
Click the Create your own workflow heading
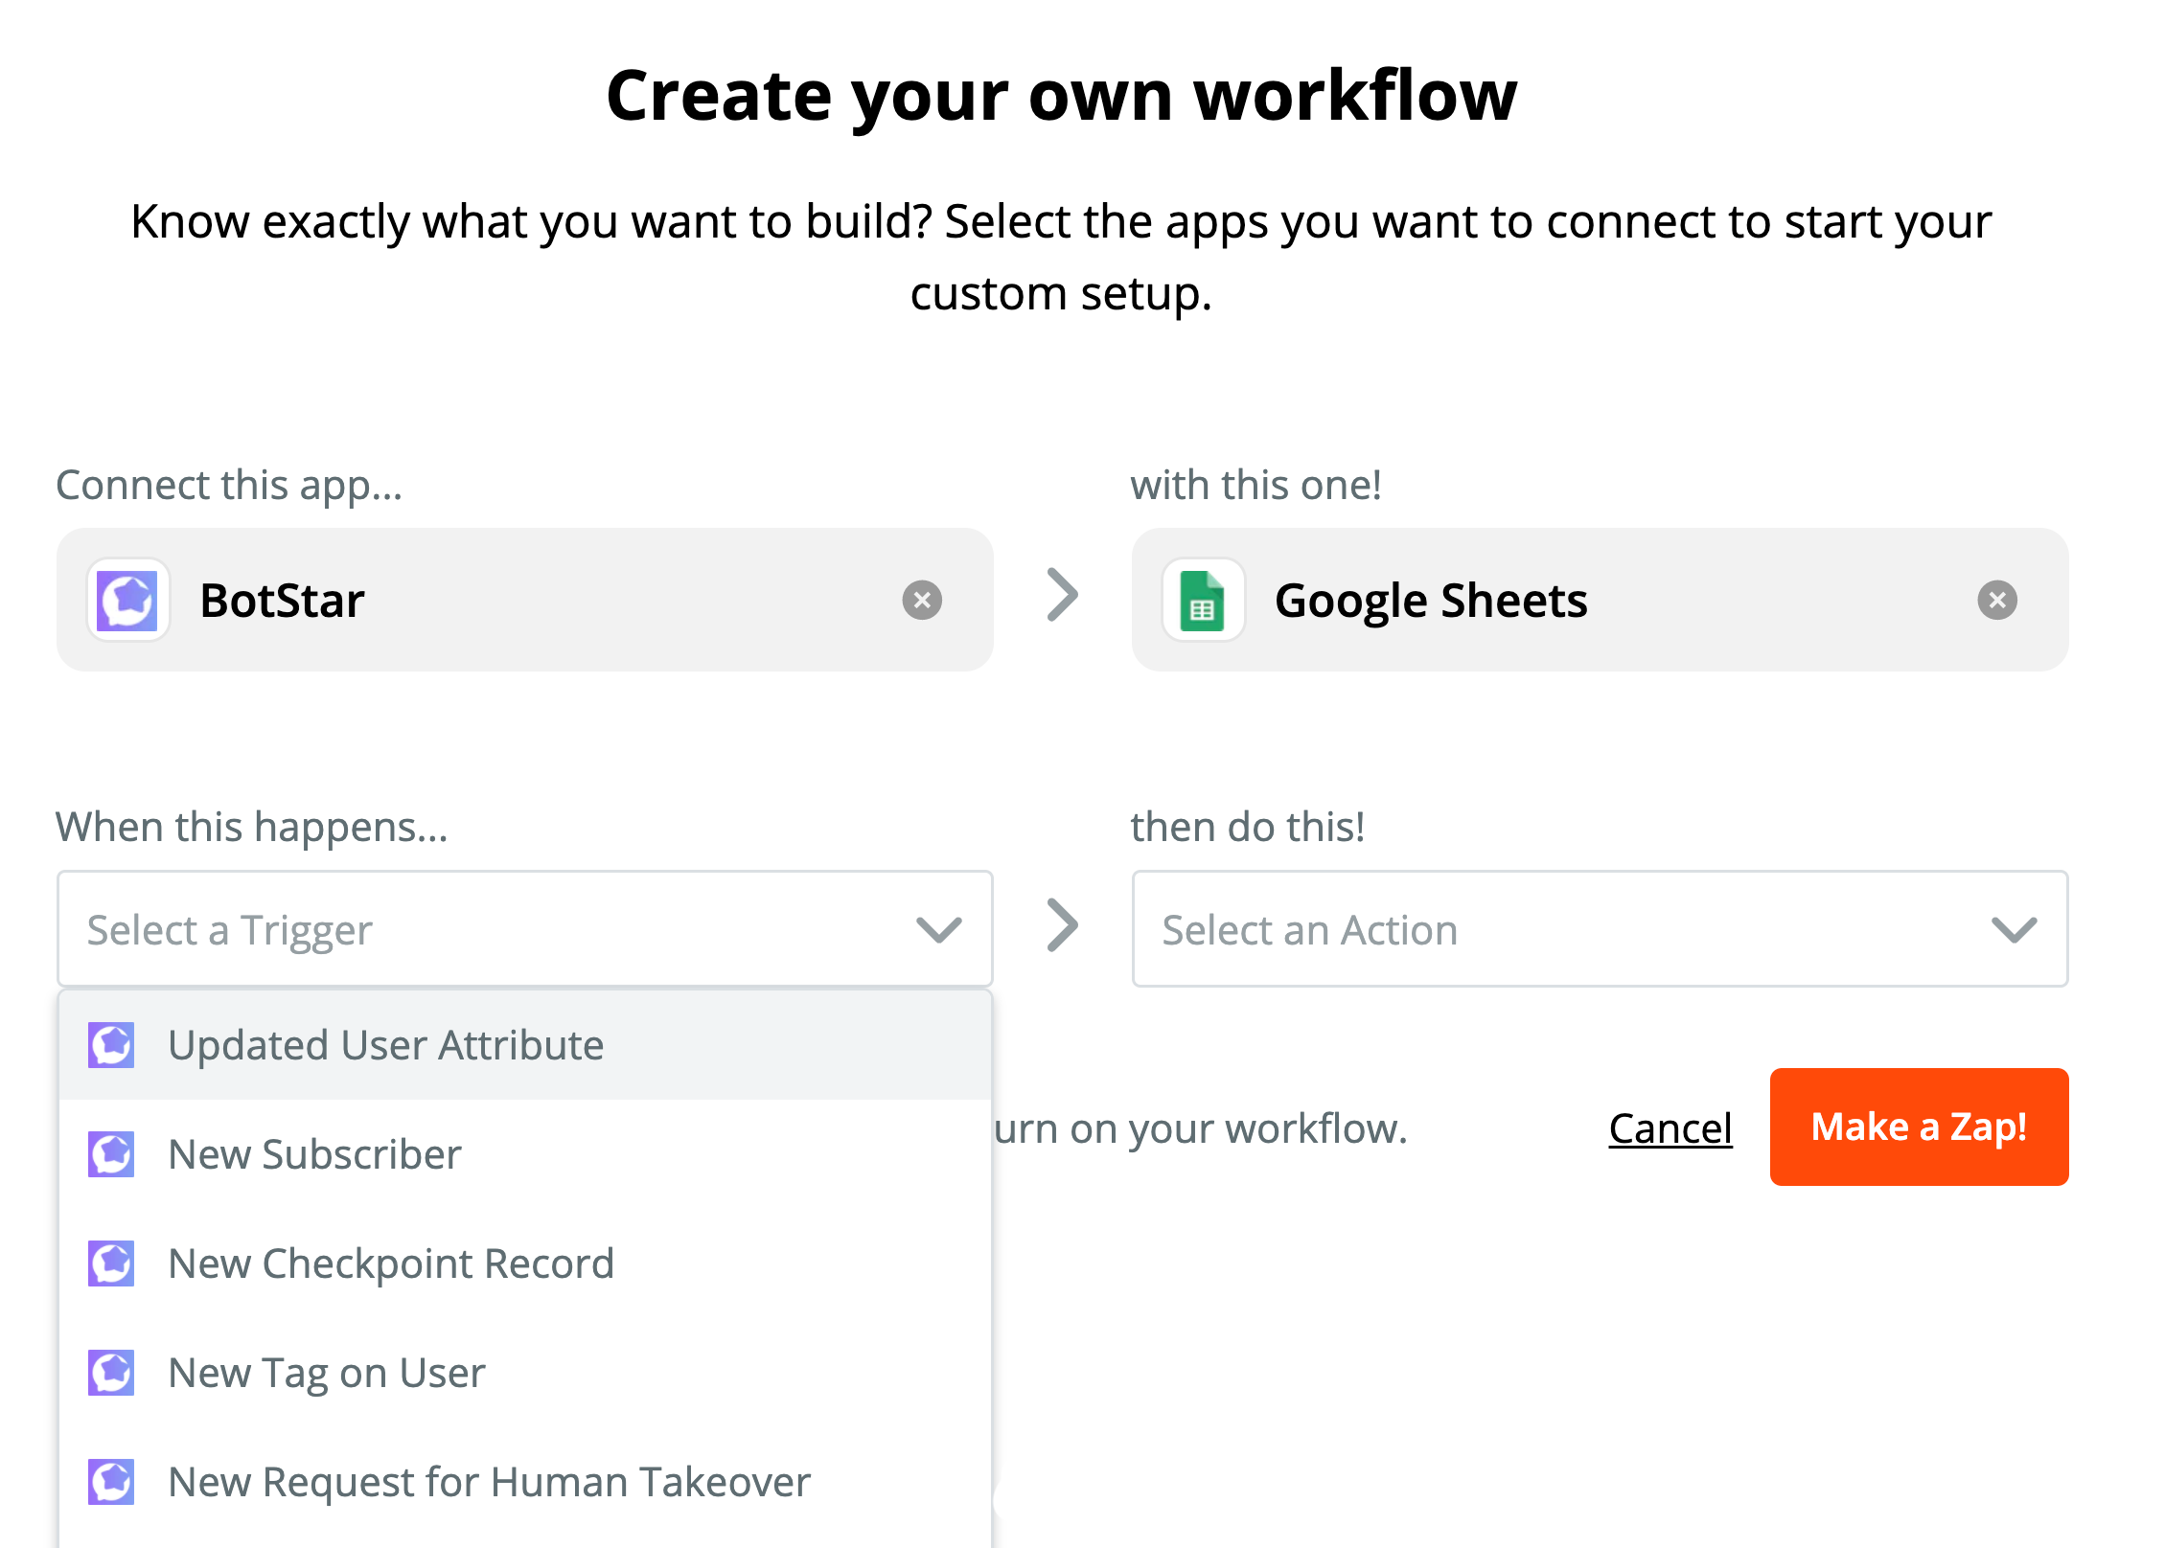(x=1062, y=97)
